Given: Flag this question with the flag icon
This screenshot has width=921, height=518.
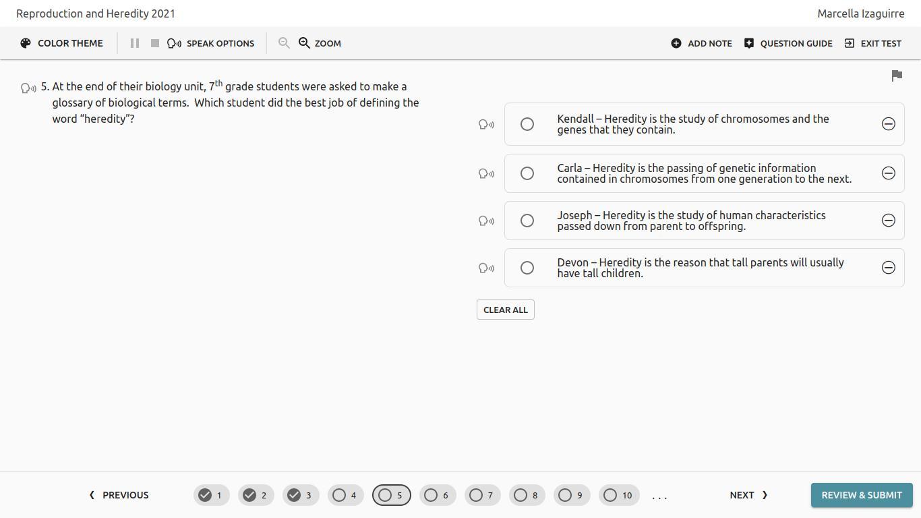Looking at the screenshot, I should coord(897,76).
